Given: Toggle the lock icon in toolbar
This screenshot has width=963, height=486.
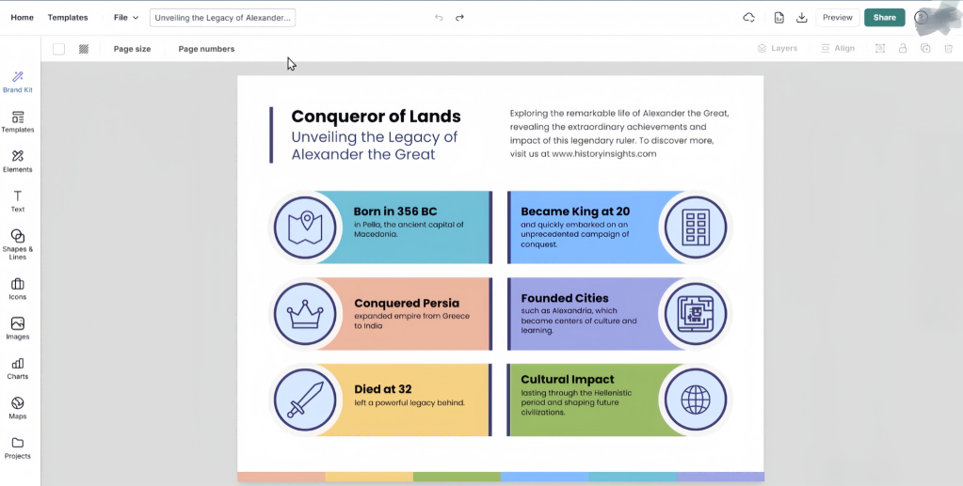Looking at the screenshot, I should (903, 48).
